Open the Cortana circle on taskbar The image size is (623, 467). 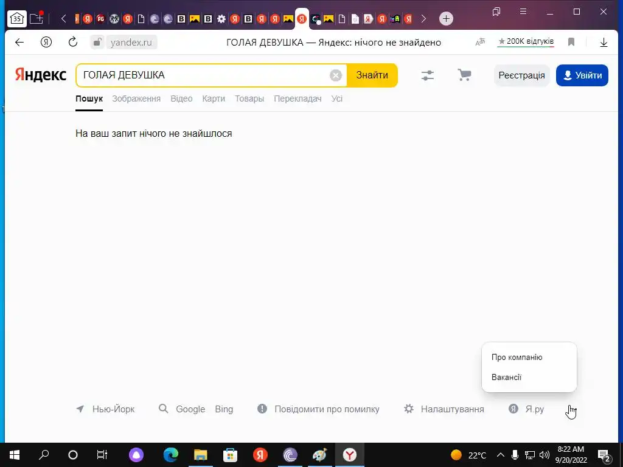[x=73, y=455]
